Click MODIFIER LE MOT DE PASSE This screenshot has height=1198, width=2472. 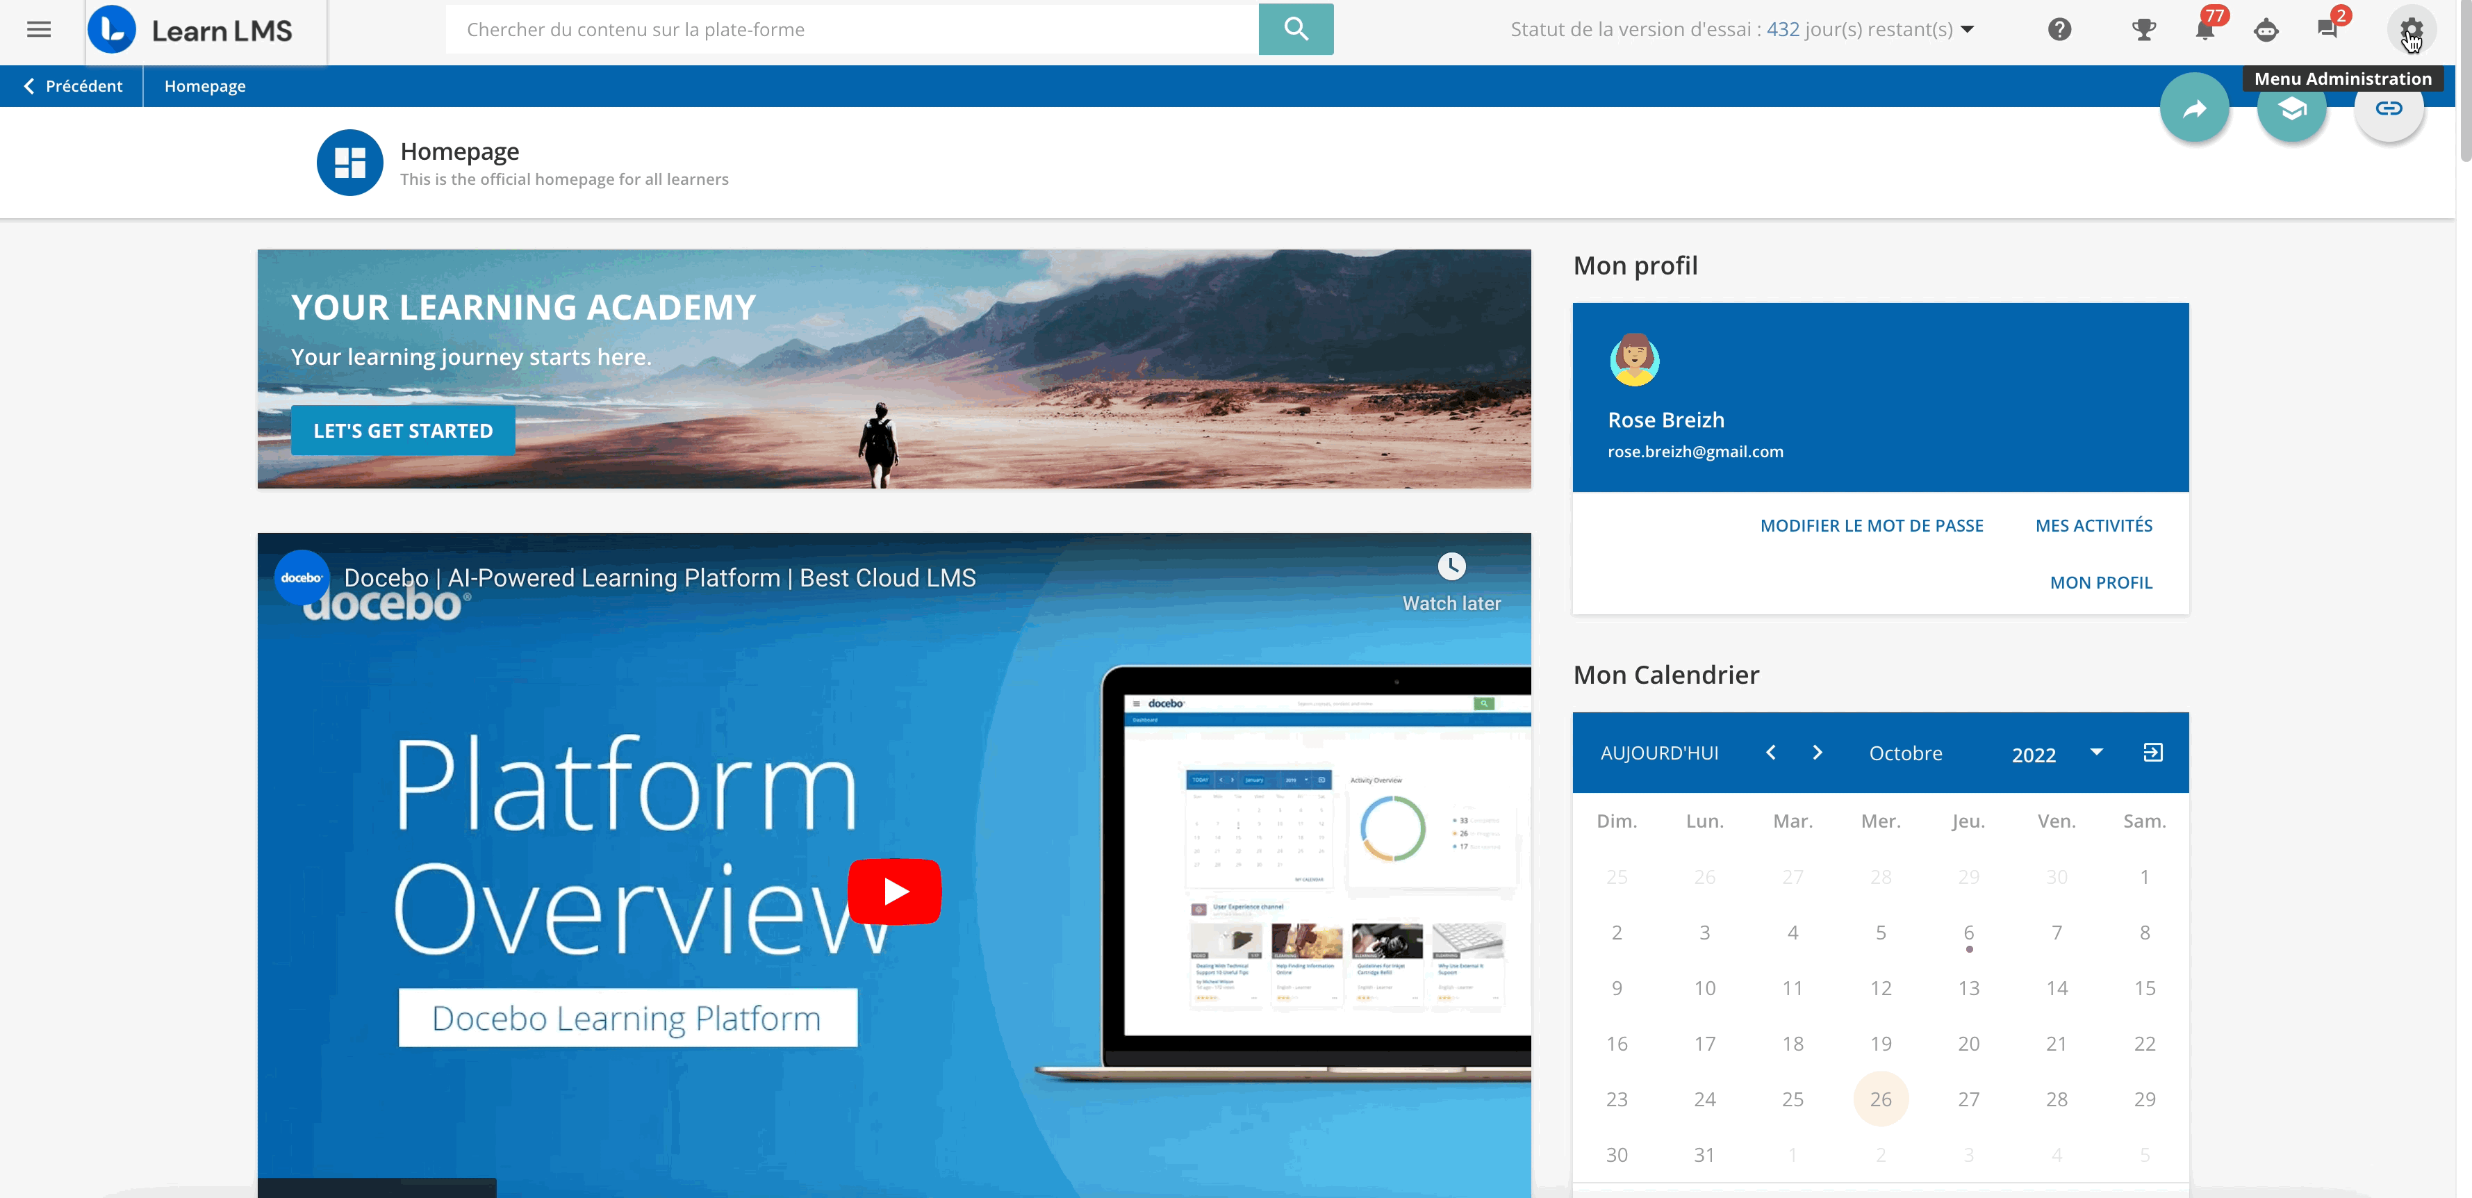tap(1871, 525)
